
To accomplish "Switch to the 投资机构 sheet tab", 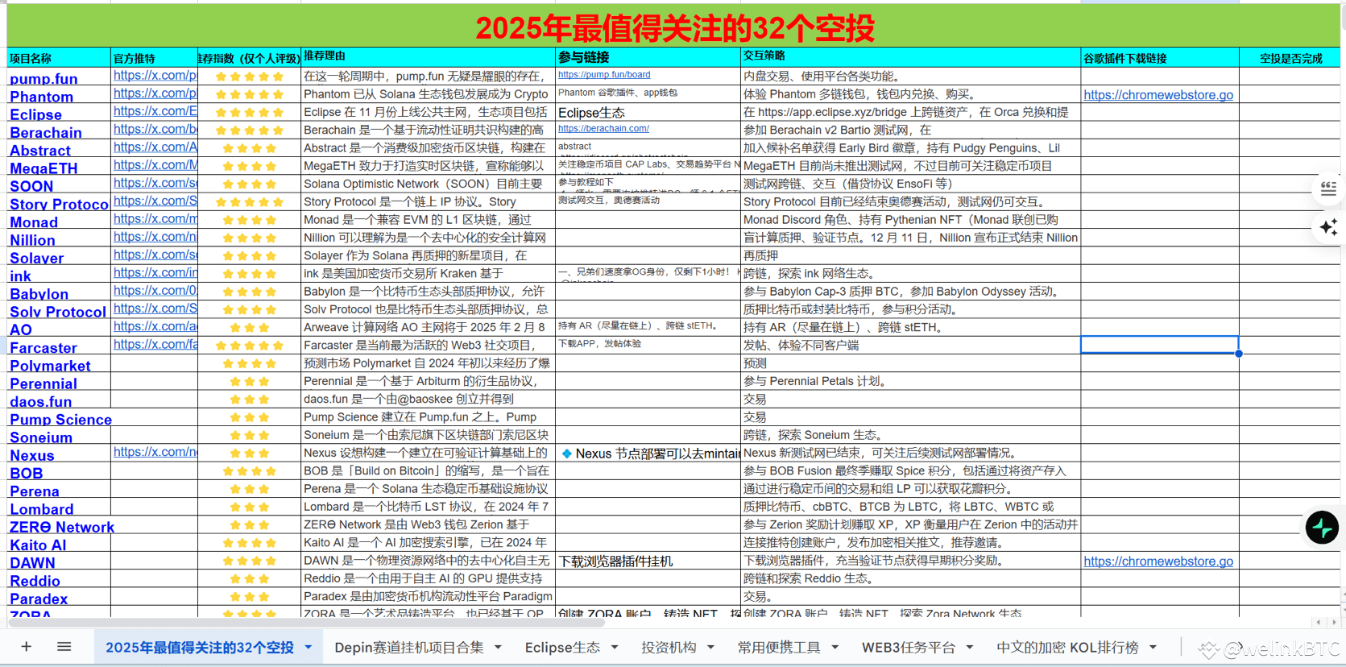I will 669,648.
